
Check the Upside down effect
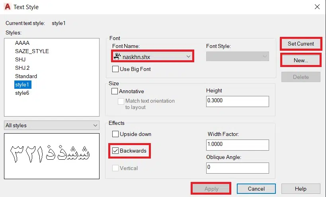[115, 134]
